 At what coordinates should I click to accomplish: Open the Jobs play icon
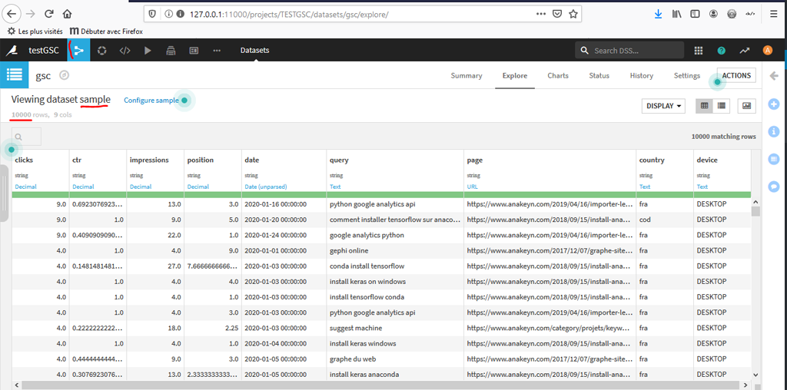pyautogui.click(x=148, y=50)
